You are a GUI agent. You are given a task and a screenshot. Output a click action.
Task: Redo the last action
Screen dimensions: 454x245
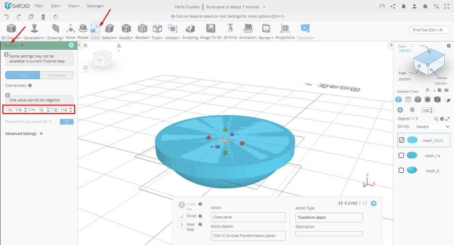point(19,17)
